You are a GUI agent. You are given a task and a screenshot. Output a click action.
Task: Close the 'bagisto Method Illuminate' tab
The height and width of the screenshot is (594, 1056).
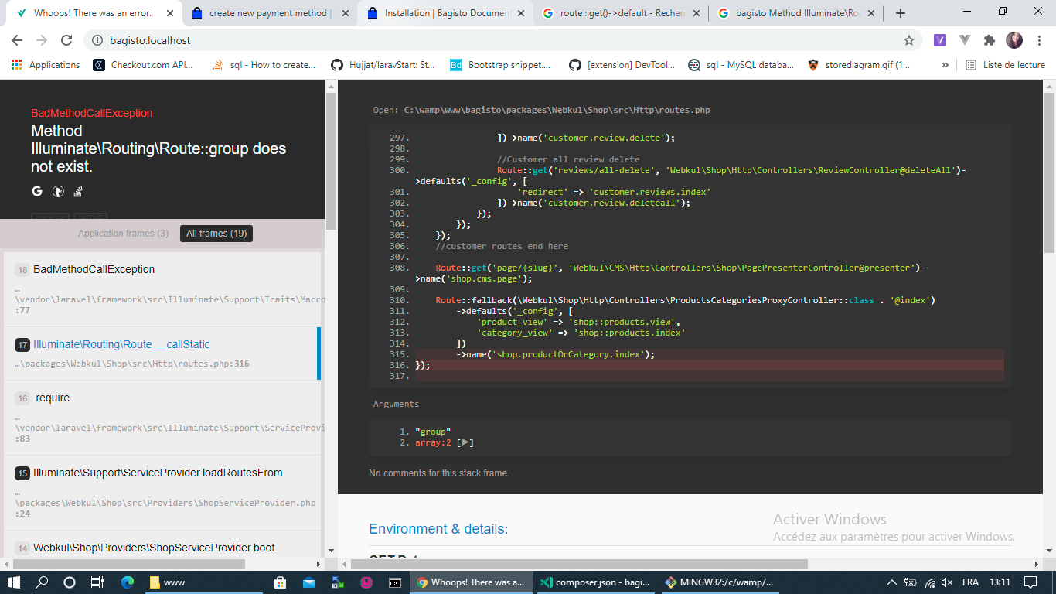click(871, 13)
